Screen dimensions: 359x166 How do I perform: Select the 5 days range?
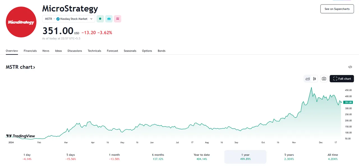[x=71, y=157]
